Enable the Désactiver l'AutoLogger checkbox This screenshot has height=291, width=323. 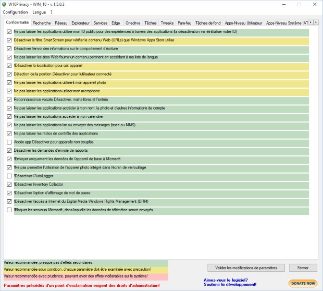pyautogui.click(x=9, y=176)
